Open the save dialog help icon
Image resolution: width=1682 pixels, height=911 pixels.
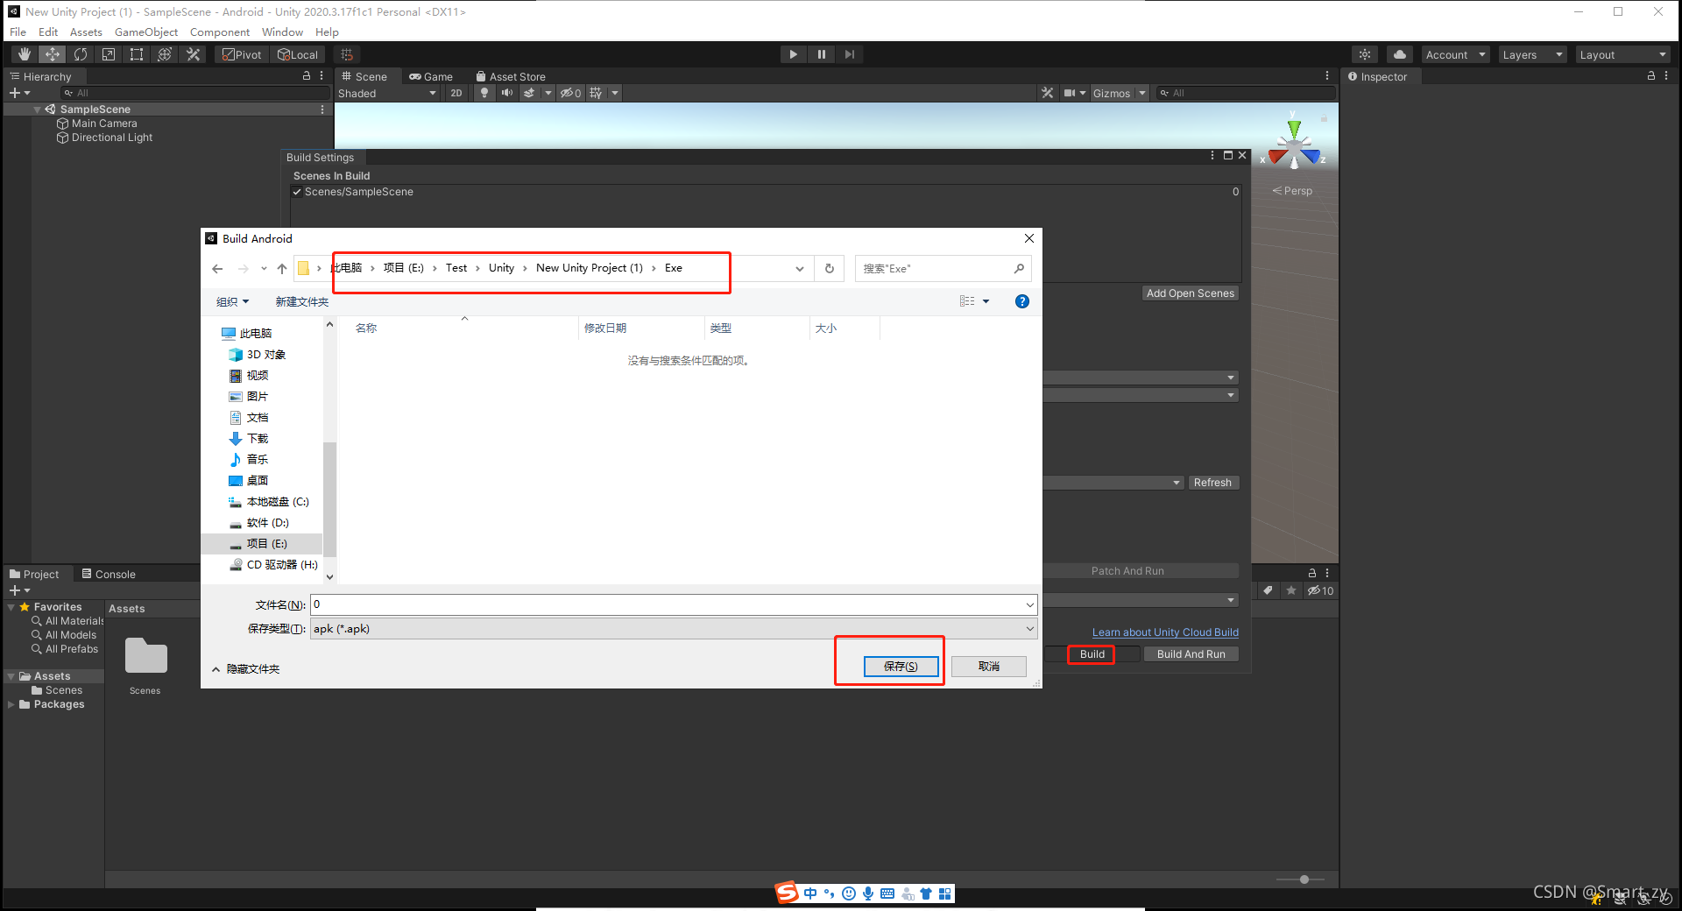1021,301
